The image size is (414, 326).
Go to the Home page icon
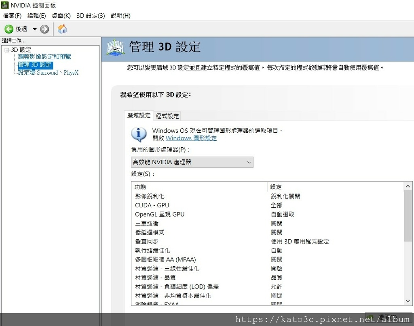pos(62,29)
